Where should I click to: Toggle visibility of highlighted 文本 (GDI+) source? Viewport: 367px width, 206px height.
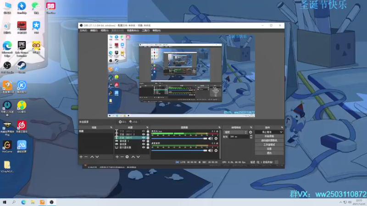click(x=144, y=138)
